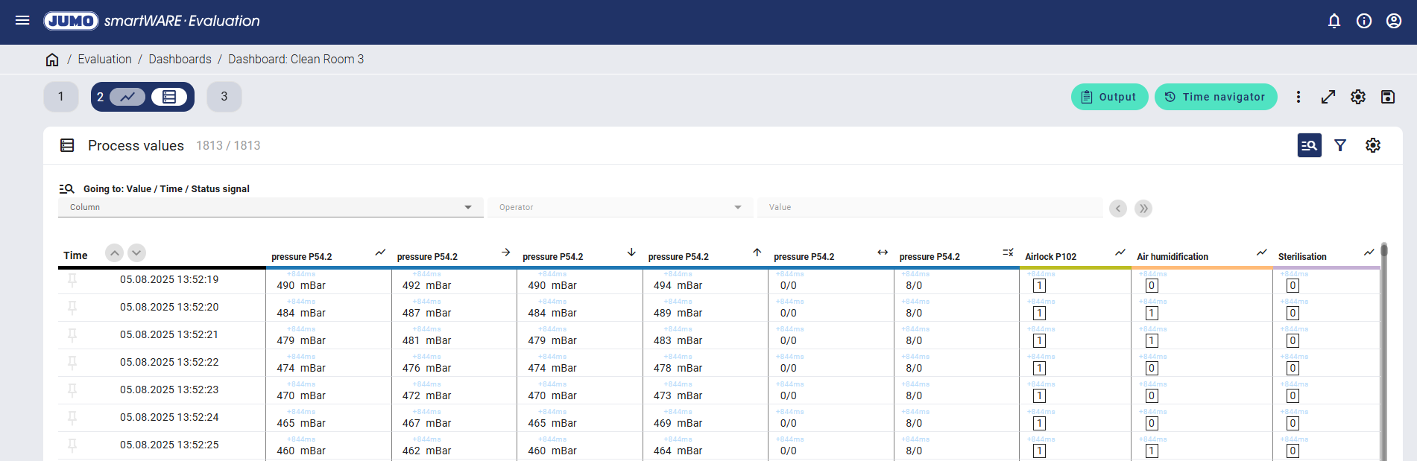Image resolution: width=1417 pixels, height=461 pixels.
Task: Switch to dashboard tab 3
Action: 224,97
